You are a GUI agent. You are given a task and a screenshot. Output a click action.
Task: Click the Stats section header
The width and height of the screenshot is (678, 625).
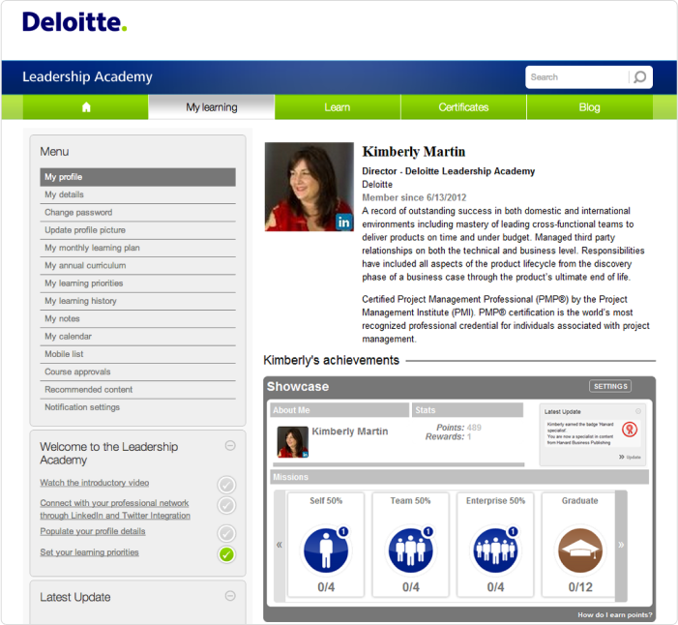[467, 410]
